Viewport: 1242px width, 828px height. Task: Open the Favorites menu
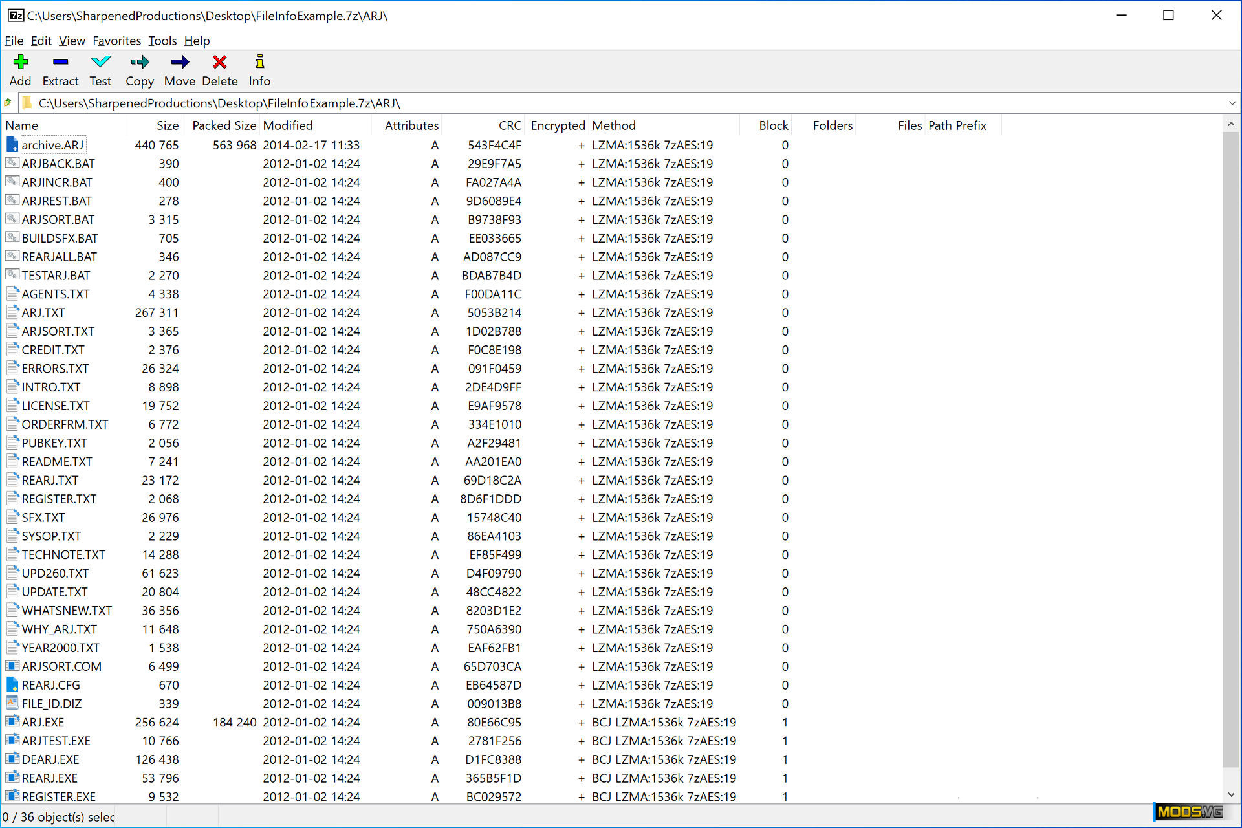point(116,41)
